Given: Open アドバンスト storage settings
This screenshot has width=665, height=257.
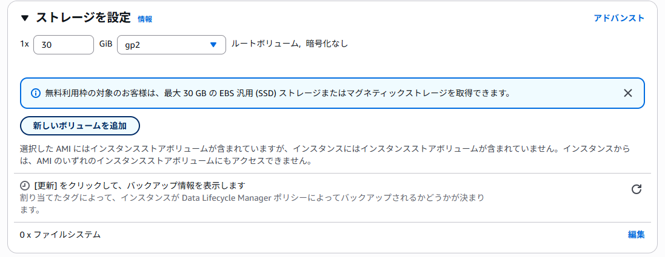Looking at the screenshot, I should click(x=619, y=18).
